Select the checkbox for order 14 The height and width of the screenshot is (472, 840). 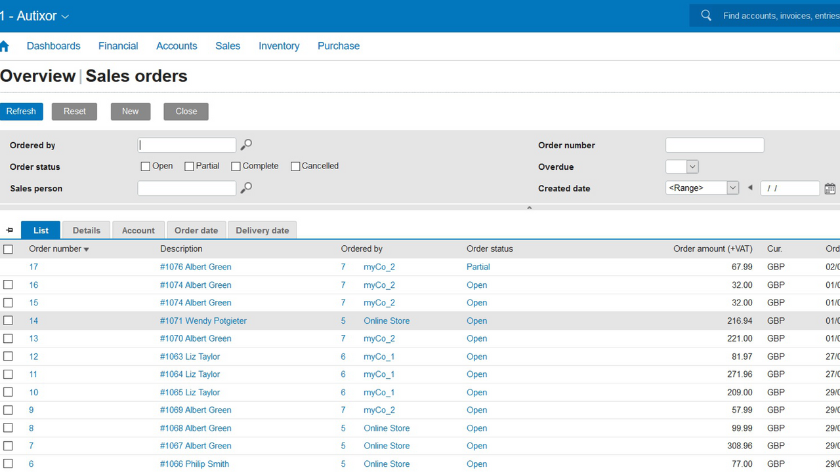tap(8, 321)
